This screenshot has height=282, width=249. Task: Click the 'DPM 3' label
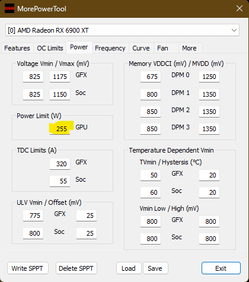(x=180, y=127)
